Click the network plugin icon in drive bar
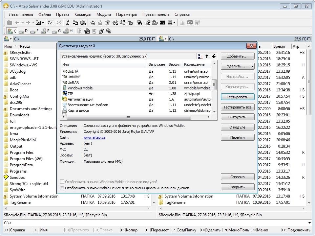The height and width of the screenshot is (236, 315). [x=109, y=31]
